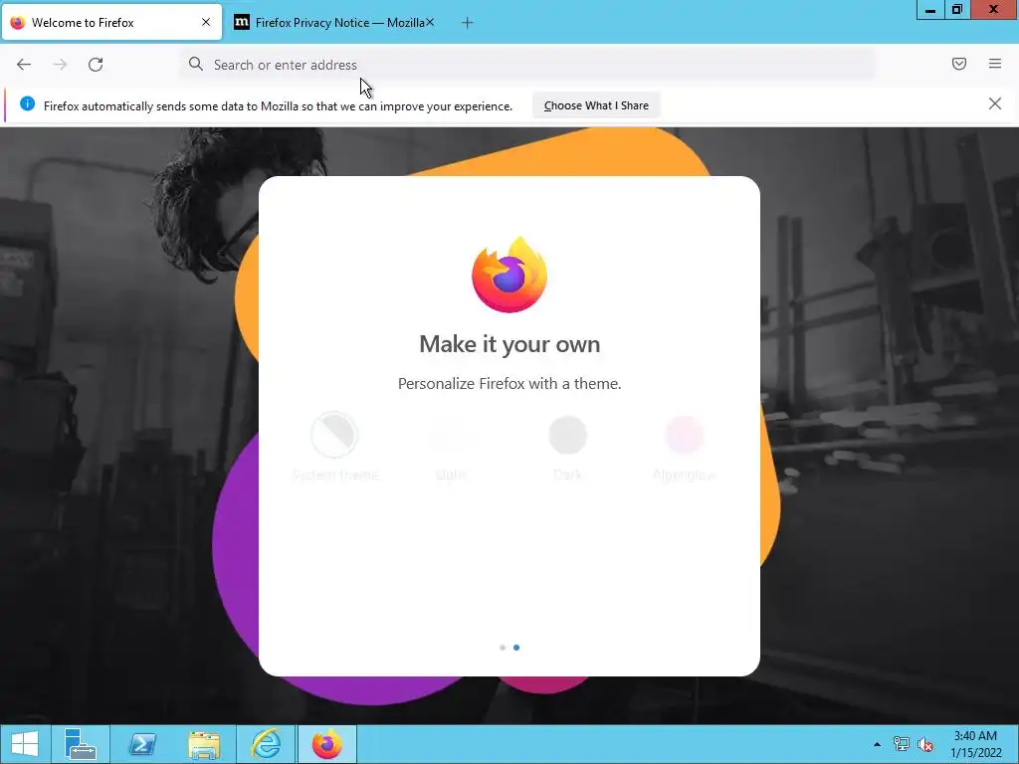Minimize the Firefox window
This screenshot has height=764, width=1019.
930,10
